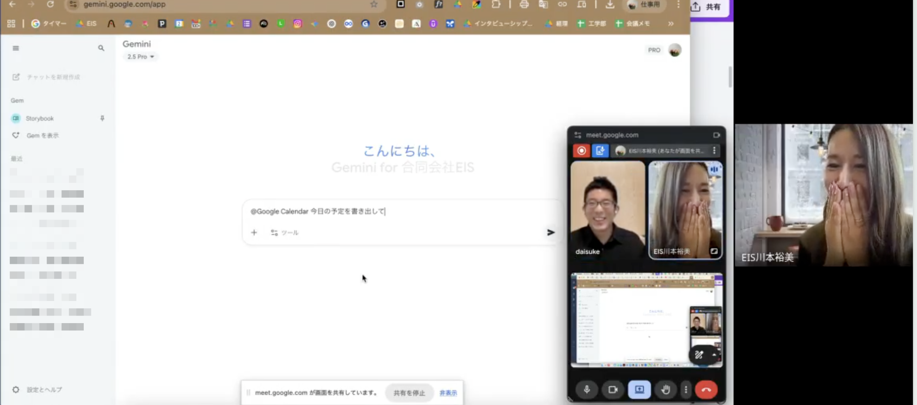Reload the browser page
Image resolution: width=917 pixels, height=405 pixels.
pos(51,4)
